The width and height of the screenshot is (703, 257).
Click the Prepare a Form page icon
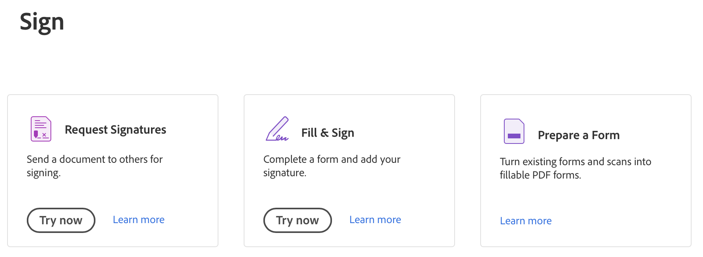pyautogui.click(x=514, y=131)
